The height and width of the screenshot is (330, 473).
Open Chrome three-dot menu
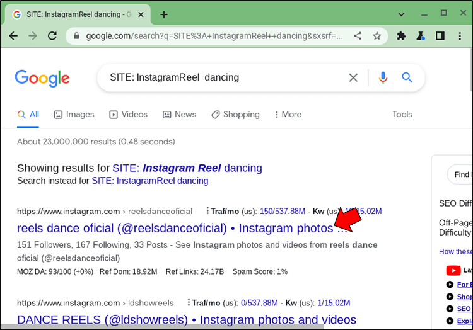(x=460, y=36)
